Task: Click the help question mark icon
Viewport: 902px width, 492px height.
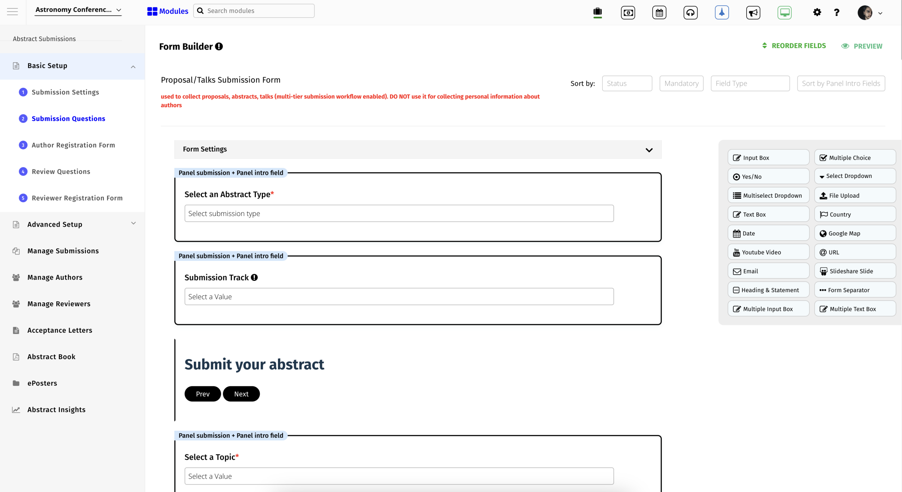Action: click(x=836, y=12)
